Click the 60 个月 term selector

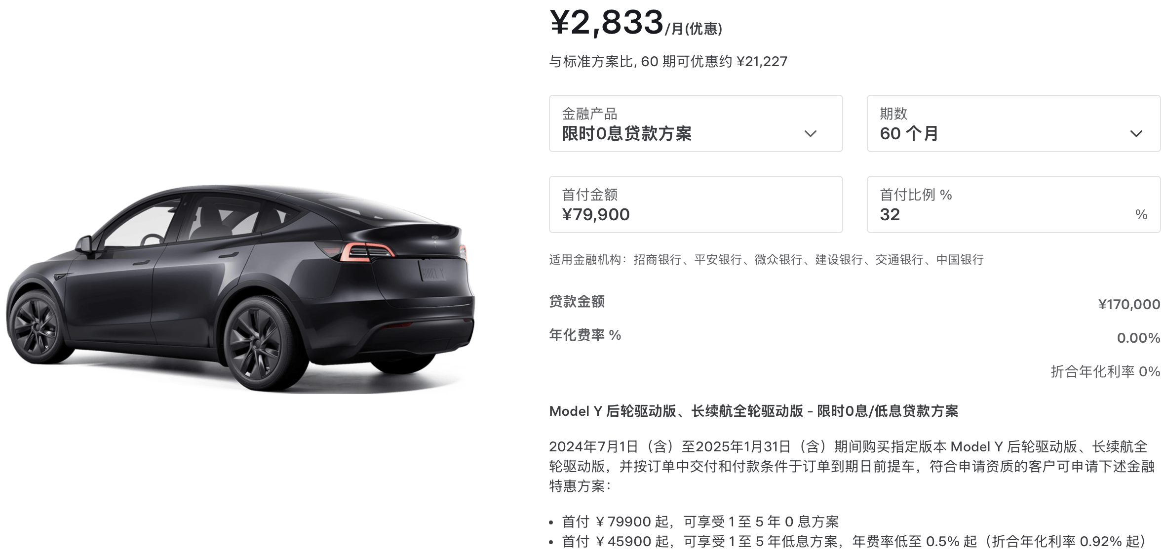[1013, 123]
